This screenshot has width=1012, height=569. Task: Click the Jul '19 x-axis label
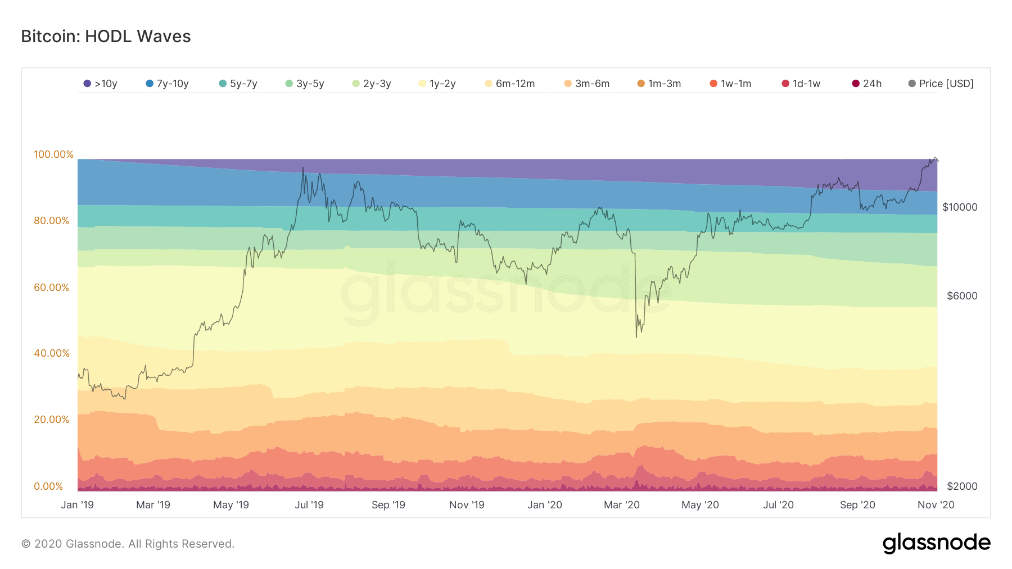(x=309, y=505)
